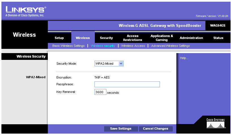This screenshot has width=232, height=135.
Task: Open the Administration tab
Action: [191, 38]
